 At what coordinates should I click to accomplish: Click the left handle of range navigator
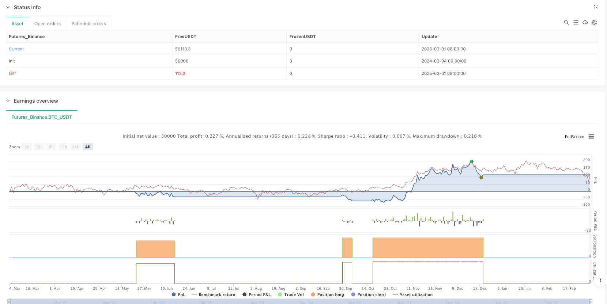[x=9, y=301]
